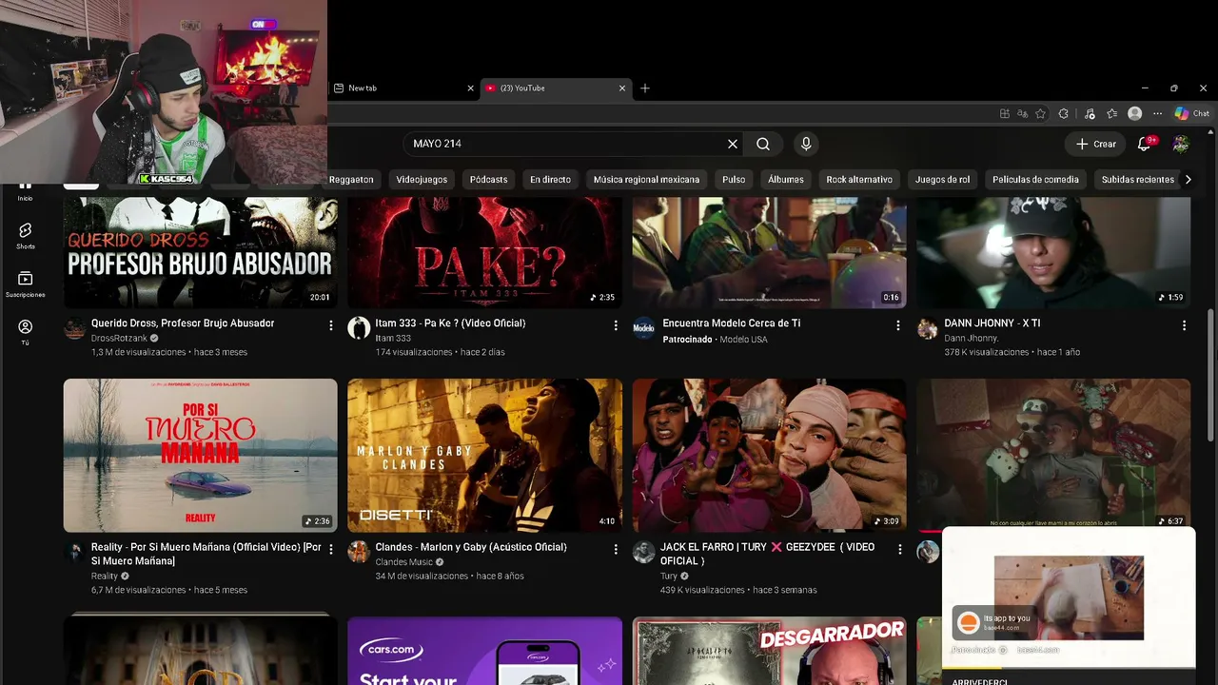Select the Subidas recientes filter chip
The image size is (1218, 685).
click(x=1138, y=179)
